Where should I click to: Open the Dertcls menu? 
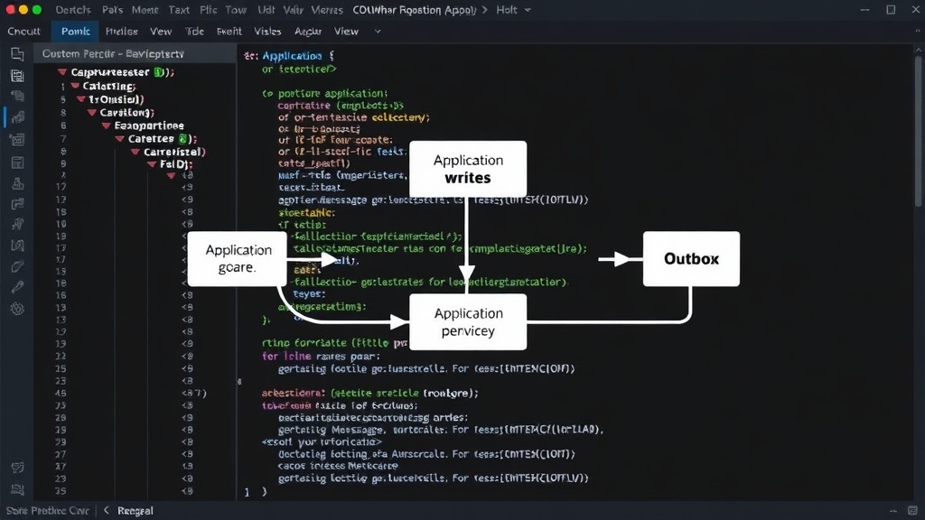pos(73,10)
